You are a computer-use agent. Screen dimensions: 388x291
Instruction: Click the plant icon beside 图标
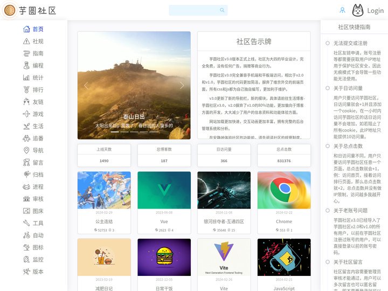(x=26, y=247)
